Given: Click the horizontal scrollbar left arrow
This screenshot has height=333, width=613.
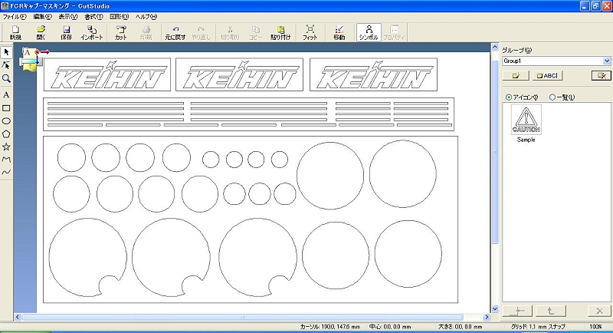Looking at the screenshot, I should (x=18, y=317).
